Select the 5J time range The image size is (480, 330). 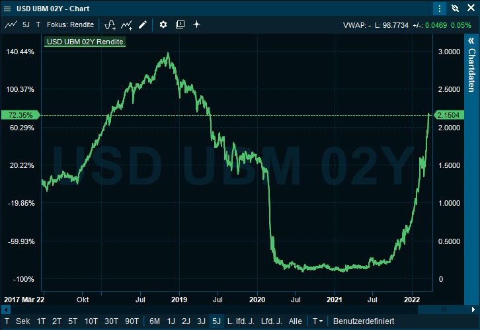tap(216, 321)
